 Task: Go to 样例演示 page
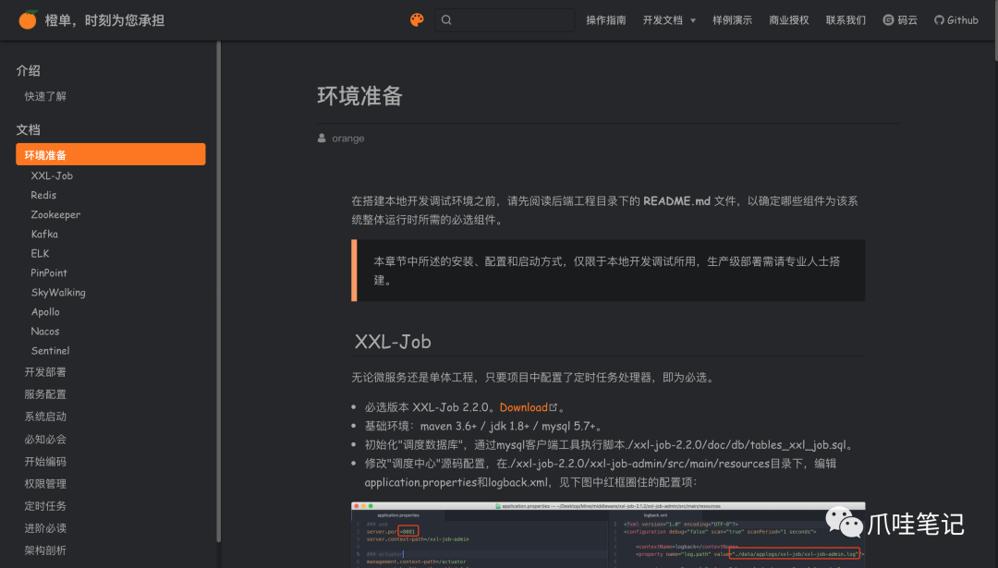732,20
